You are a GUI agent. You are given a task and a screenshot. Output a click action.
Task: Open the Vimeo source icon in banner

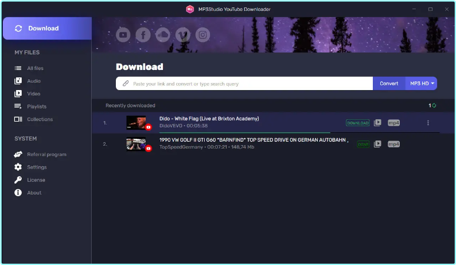pyautogui.click(x=183, y=35)
